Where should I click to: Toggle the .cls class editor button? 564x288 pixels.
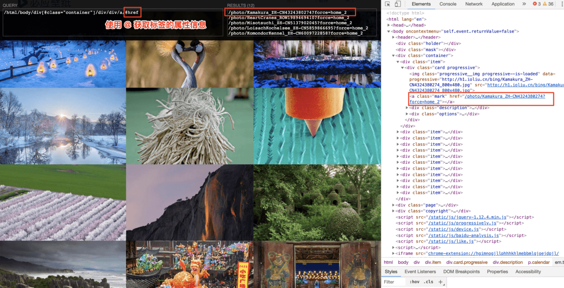click(428, 282)
